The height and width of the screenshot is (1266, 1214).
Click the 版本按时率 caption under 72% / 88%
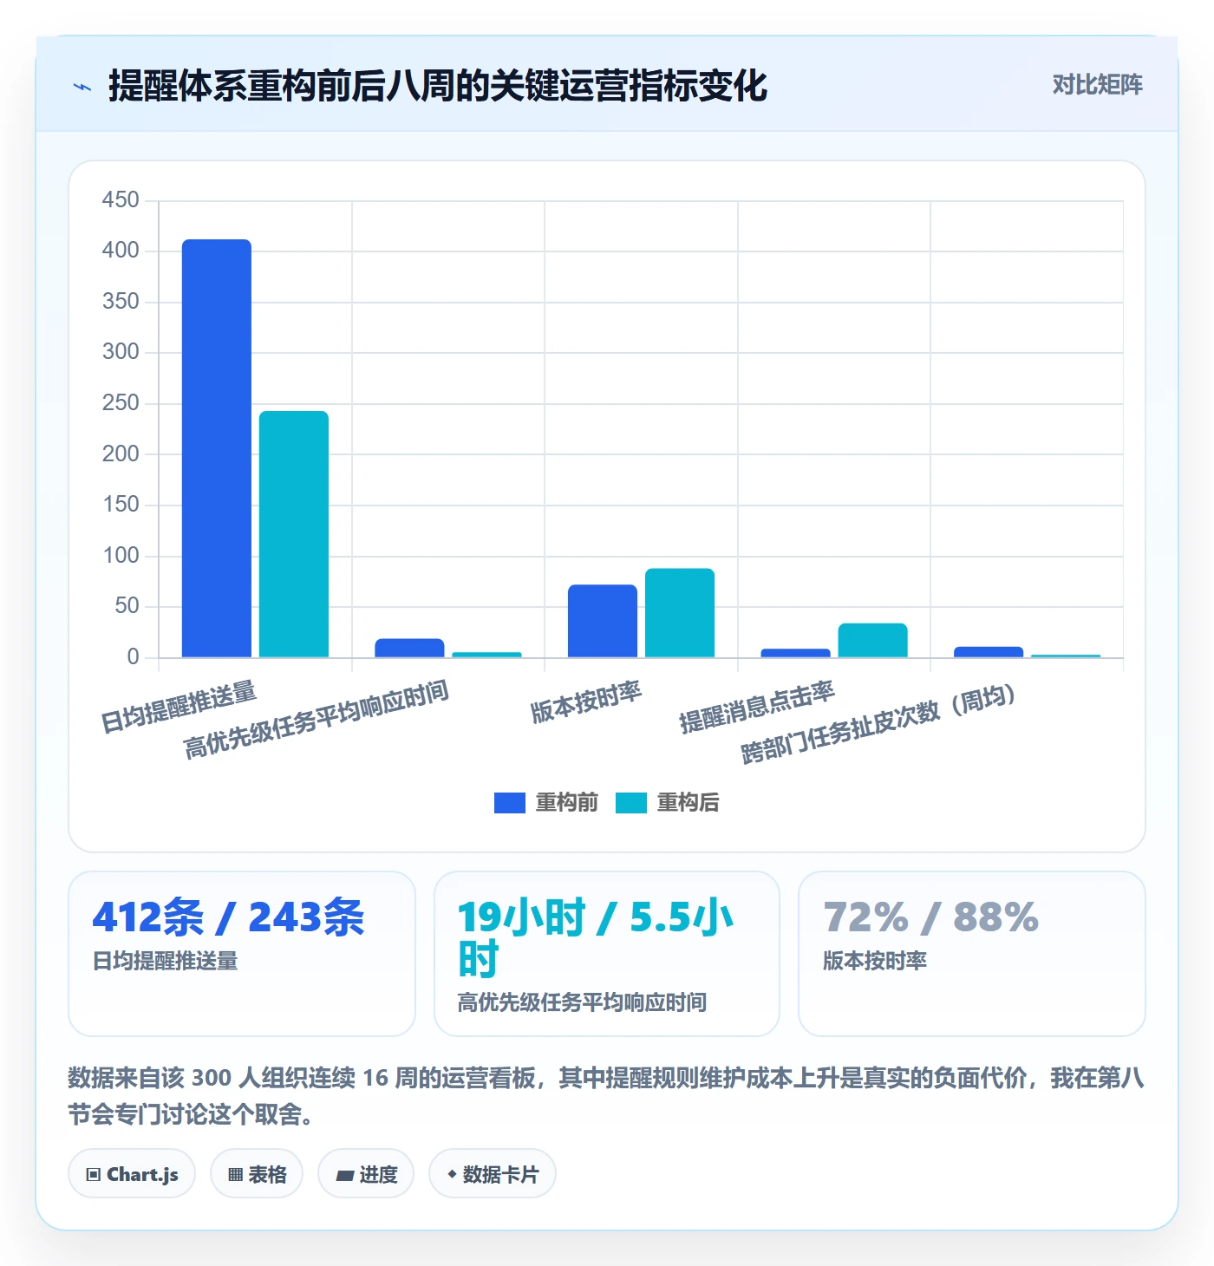[x=875, y=961]
